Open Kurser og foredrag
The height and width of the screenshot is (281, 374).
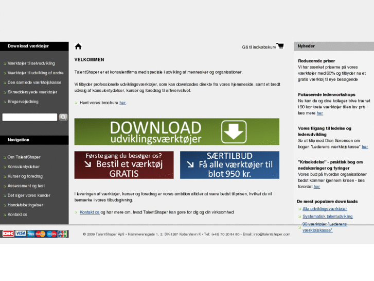(x=25, y=176)
